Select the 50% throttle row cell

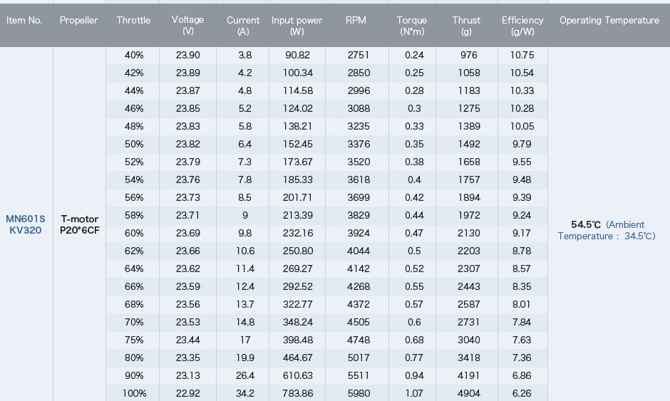[x=134, y=144]
